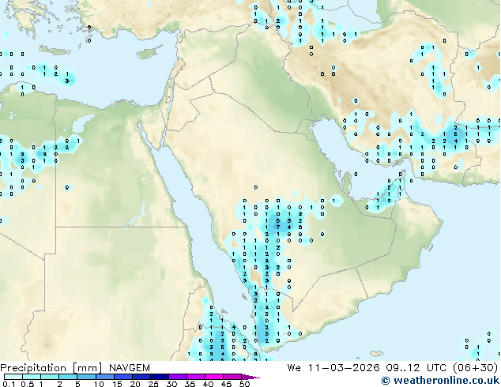Viewport: 501px width, 387px height.
Task: Click the legend label '25'
Action: pos(153,384)
